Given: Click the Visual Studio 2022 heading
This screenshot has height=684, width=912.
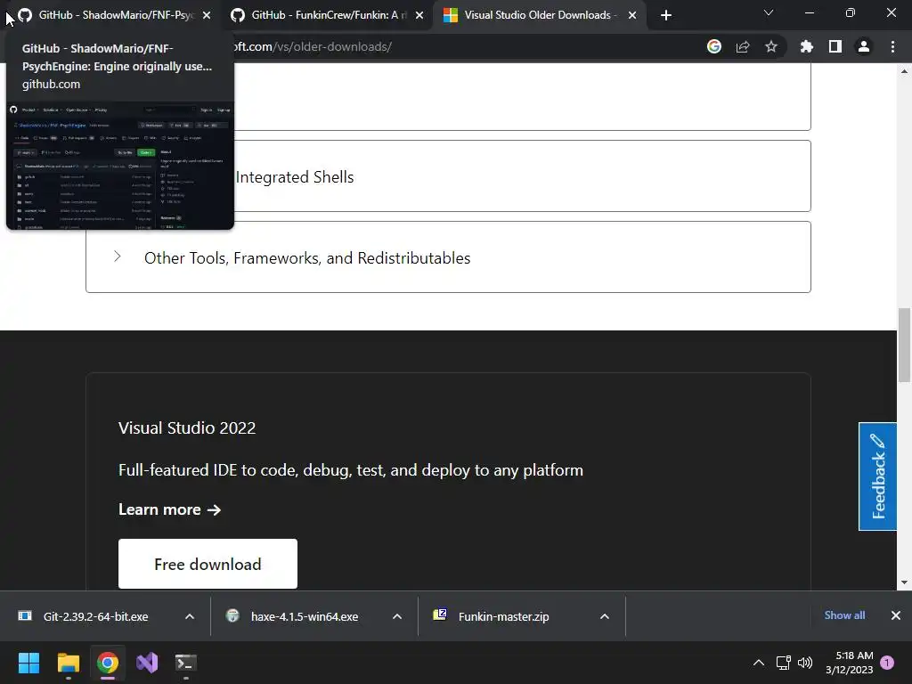Looking at the screenshot, I should [187, 428].
